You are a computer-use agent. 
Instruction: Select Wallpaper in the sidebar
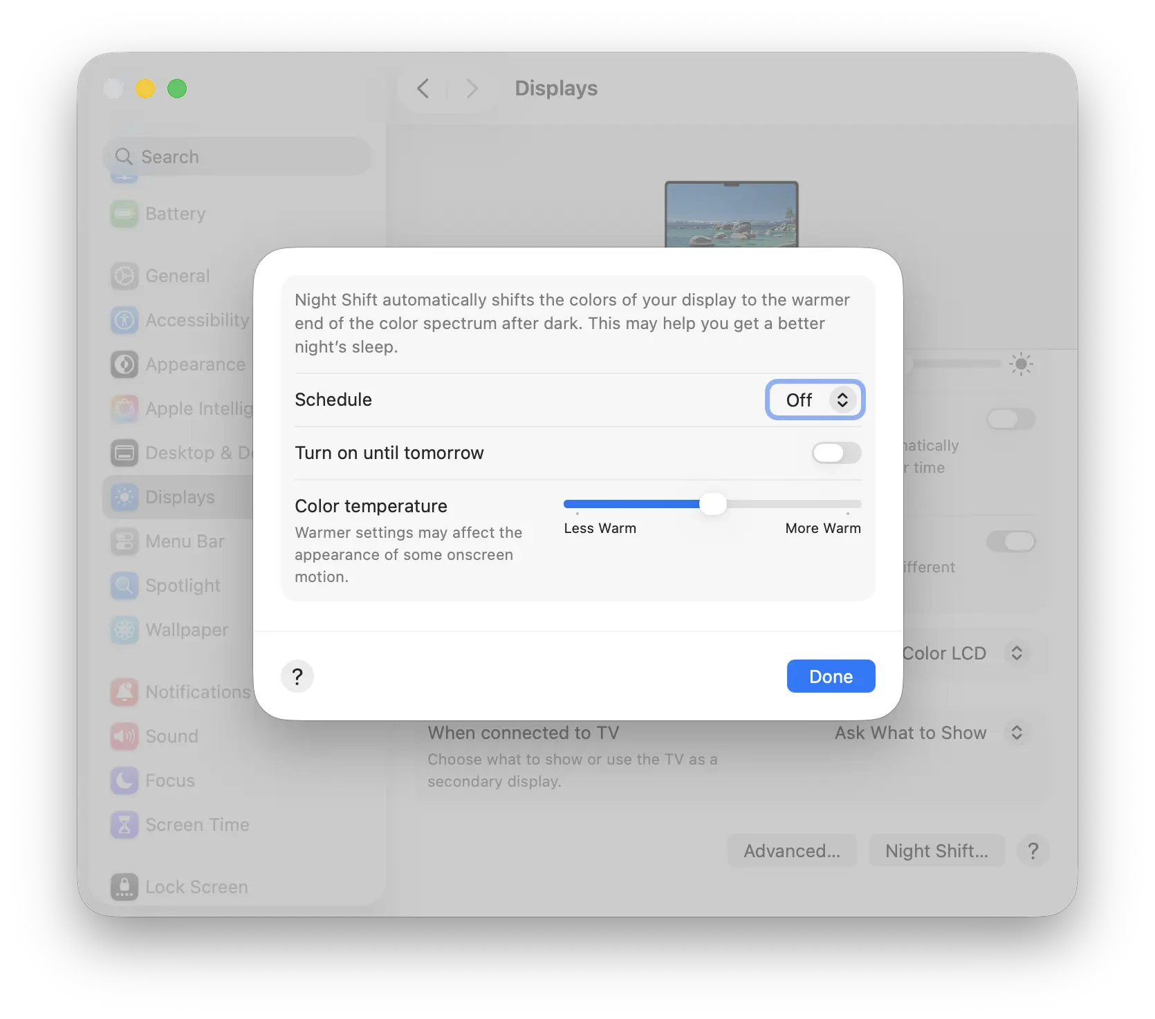(187, 630)
